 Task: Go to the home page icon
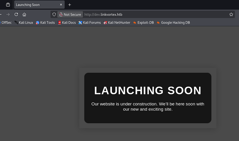24,14
